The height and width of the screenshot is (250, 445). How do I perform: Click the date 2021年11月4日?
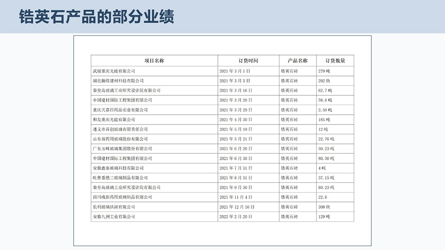click(236, 197)
